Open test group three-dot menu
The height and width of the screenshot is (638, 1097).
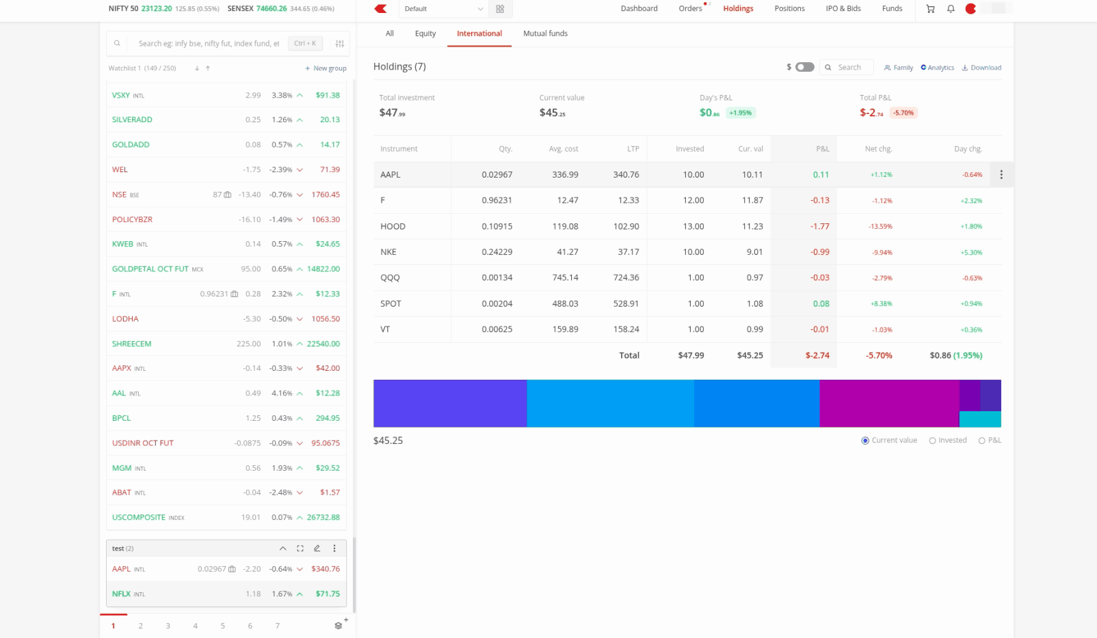pyautogui.click(x=334, y=549)
